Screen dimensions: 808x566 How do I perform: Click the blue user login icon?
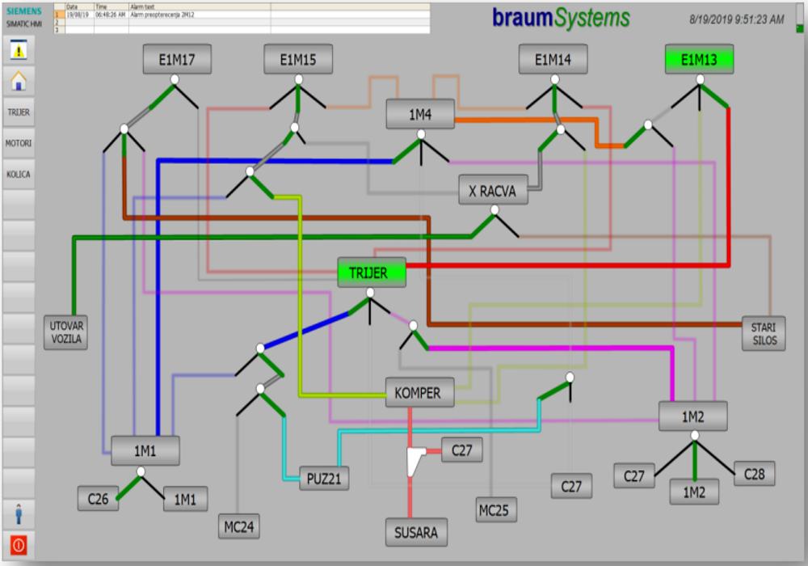coord(18,513)
